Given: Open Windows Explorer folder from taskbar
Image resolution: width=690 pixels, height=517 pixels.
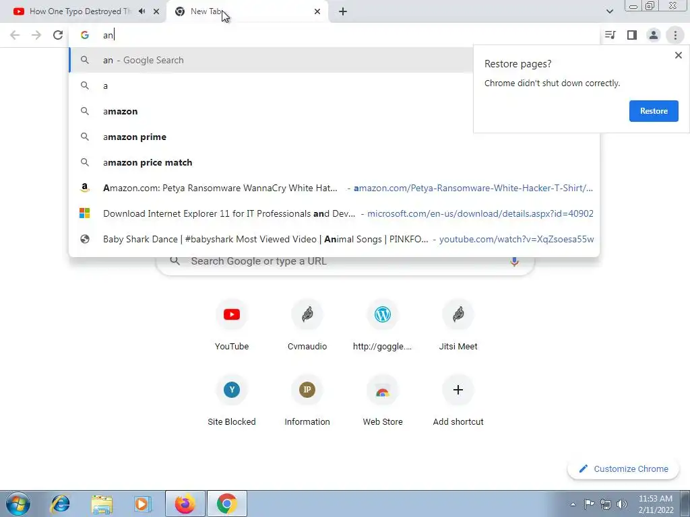Looking at the screenshot, I should [x=102, y=504].
